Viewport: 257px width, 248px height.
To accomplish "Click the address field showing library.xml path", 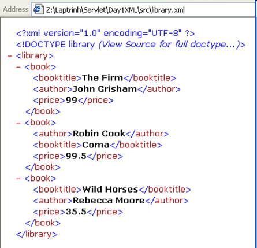I will click(143, 9).
